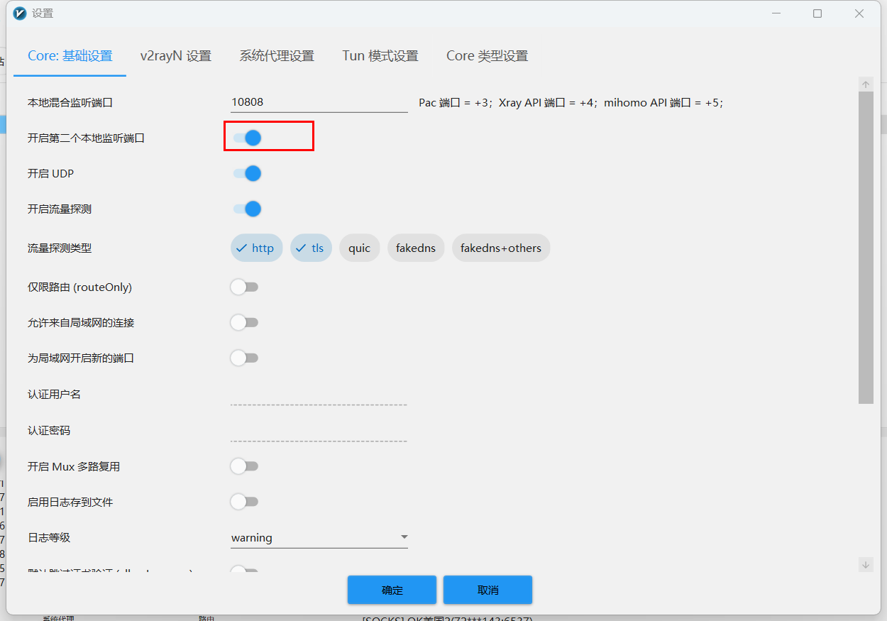This screenshot has width=887, height=621.
Task: Enable 仅限路由 (routeOnly) switch
Action: pyautogui.click(x=244, y=287)
